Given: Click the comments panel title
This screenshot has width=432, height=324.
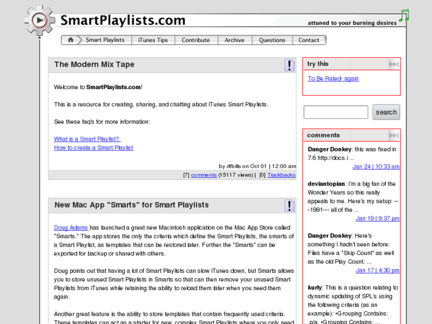Looking at the screenshot, I should [x=323, y=135].
